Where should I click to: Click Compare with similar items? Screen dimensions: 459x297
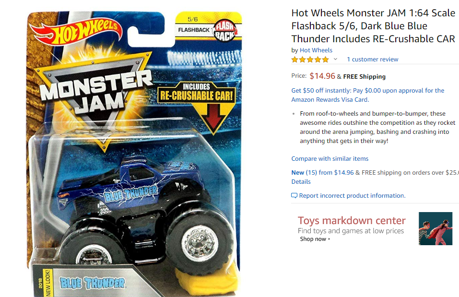[x=330, y=158]
